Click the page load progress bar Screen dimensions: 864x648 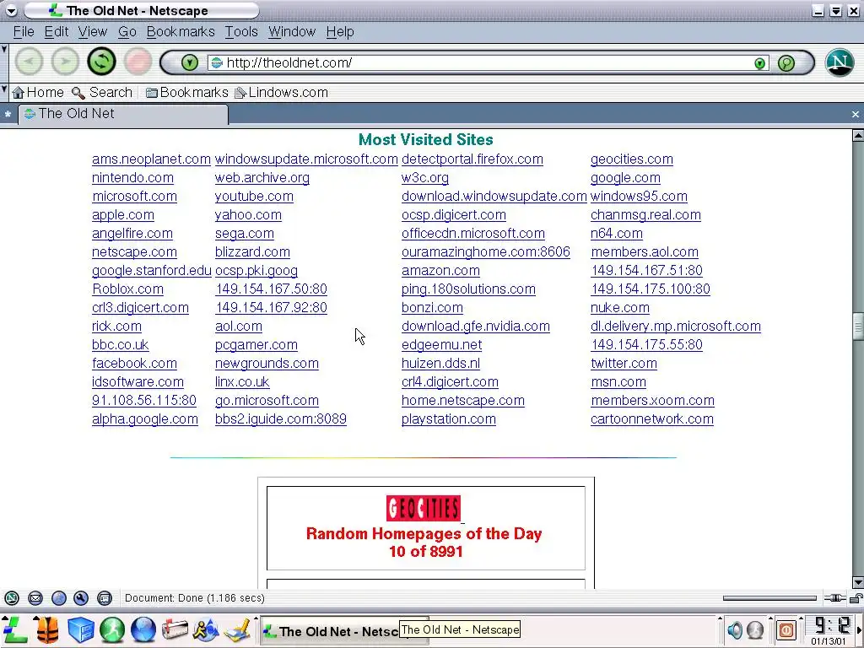tap(769, 598)
